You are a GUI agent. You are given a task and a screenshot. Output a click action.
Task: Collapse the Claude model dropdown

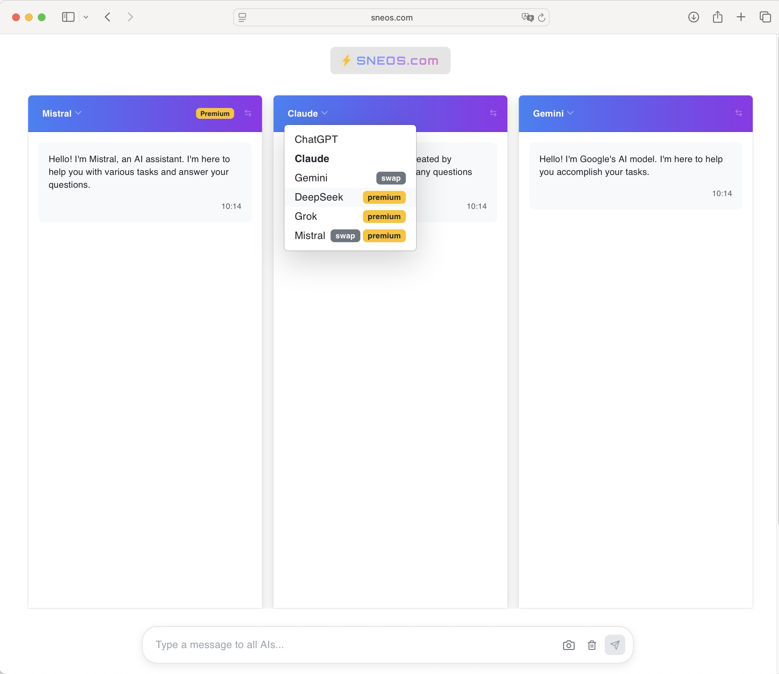[307, 113]
